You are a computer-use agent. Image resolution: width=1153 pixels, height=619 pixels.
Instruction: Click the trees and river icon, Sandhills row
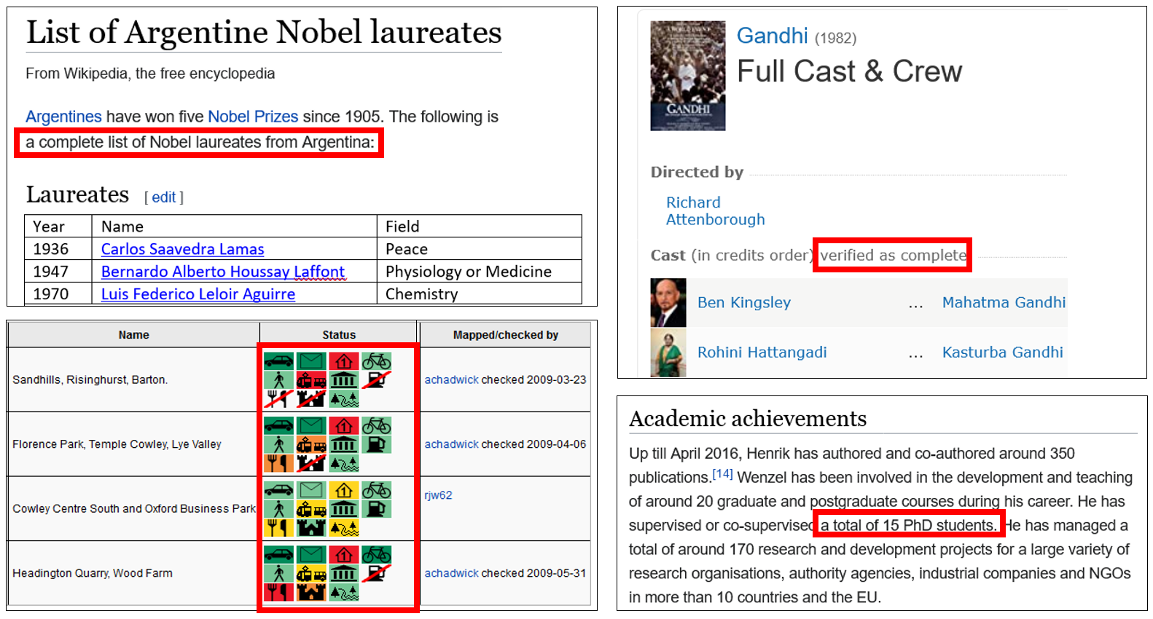[344, 399]
